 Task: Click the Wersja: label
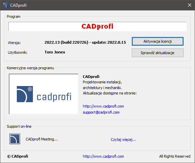tap(14, 43)
